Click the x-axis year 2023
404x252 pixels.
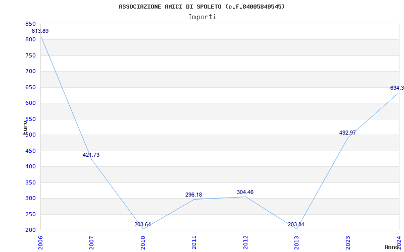(348, 242)
